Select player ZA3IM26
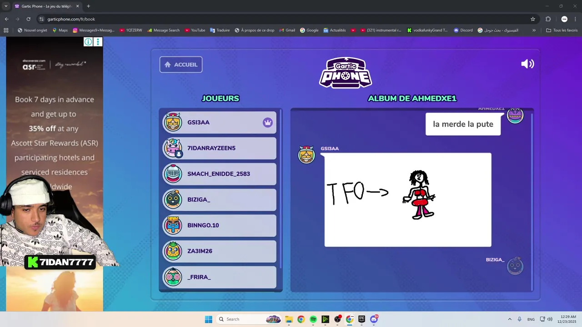 click(219, 251)
